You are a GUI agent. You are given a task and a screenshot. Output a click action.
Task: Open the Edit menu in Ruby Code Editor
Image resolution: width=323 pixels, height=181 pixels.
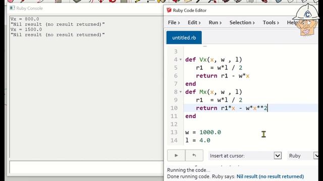click(x=194, y=23)
